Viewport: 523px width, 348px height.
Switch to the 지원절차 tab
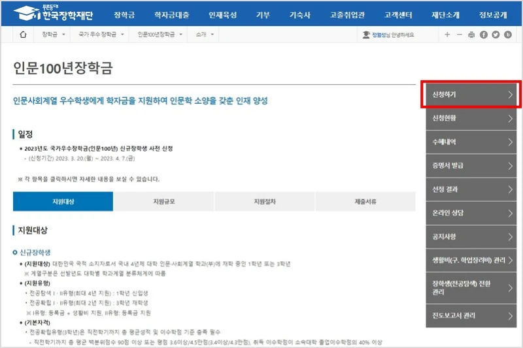click(265, 202)
